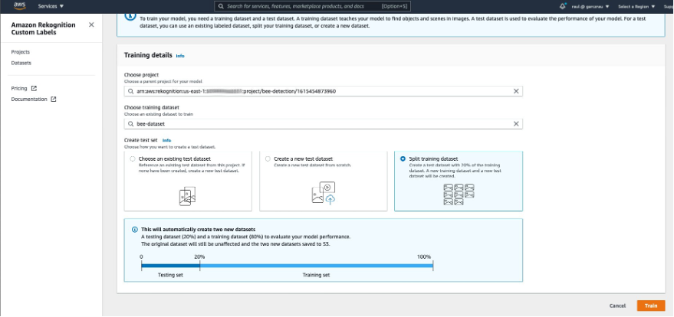Open the Services menu

pos(51,6)
